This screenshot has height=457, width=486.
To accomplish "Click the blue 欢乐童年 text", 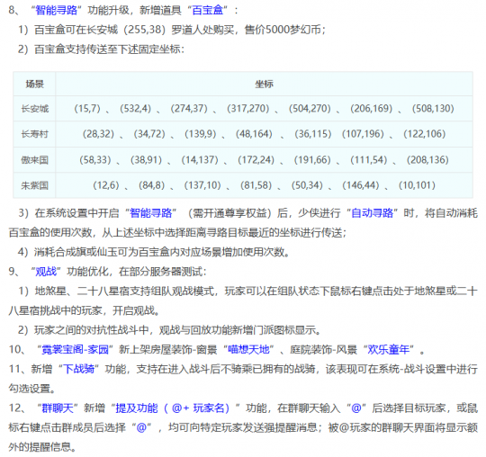I will (389, 349).
